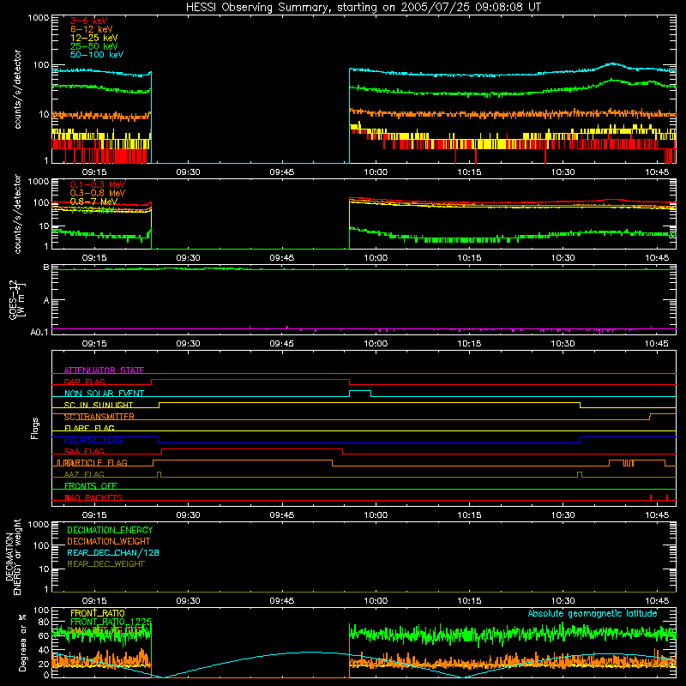The image size is (686, 686).
Task: Select the blue ECLIPSE_FLAG label
Action: coord(93,440)
